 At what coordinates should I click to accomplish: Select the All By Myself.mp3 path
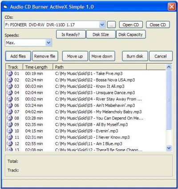tap(91, 124)
